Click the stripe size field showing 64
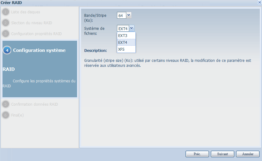The image size is (262, 161). pyautogui.click(x=122, y=15)
